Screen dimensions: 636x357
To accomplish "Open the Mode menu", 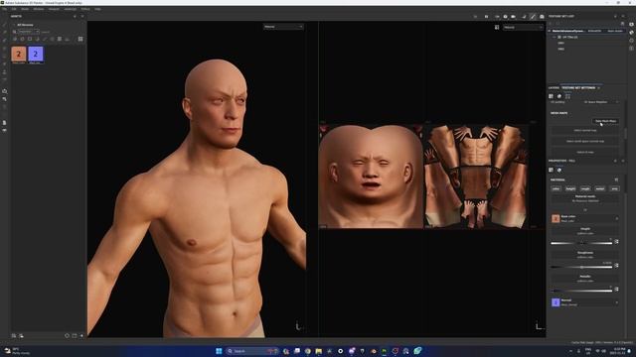I will 25,9.
